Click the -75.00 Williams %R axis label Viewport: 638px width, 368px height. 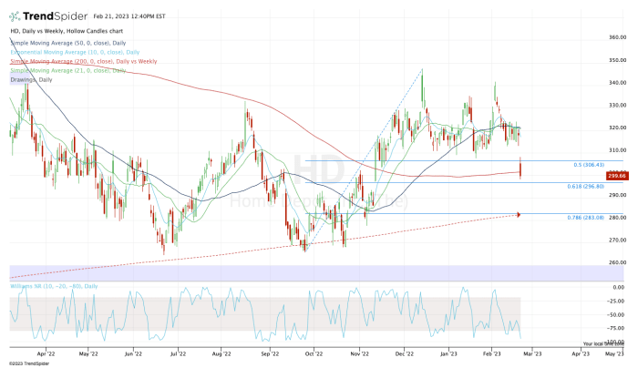[x=617, y=328]
